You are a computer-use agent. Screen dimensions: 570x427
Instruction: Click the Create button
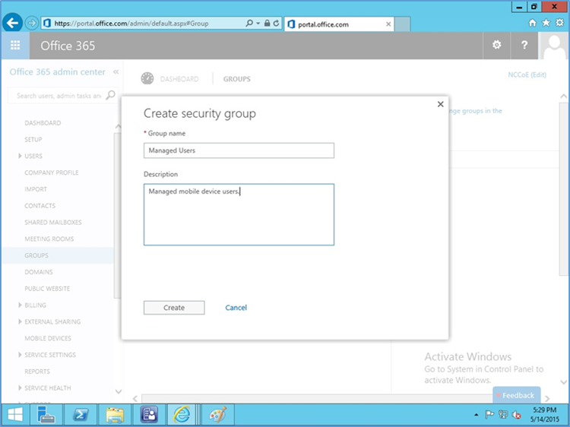pyautogui.click(x=174, y=308)
